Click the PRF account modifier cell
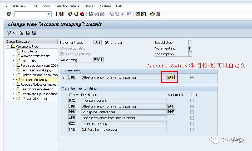 pyautogui.click(x=171, y=112)
